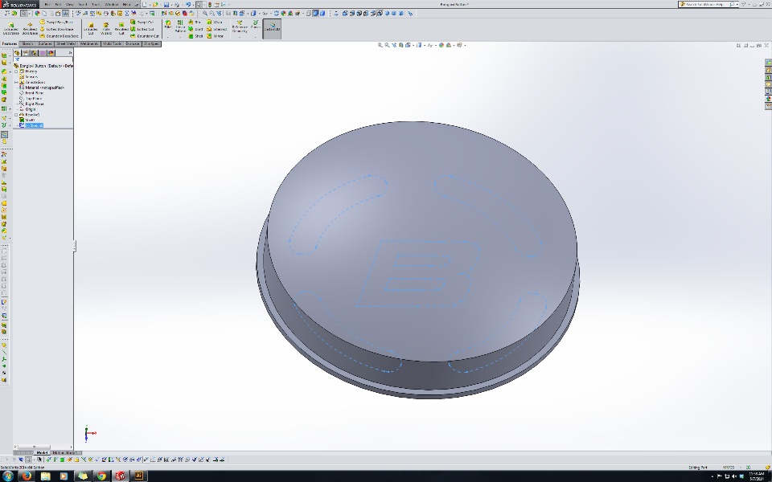This screenshot has width=772, height=482.
Task: Collapse the Revolve1 feature node
Action: pyautogui.click(x=16, y=115)
